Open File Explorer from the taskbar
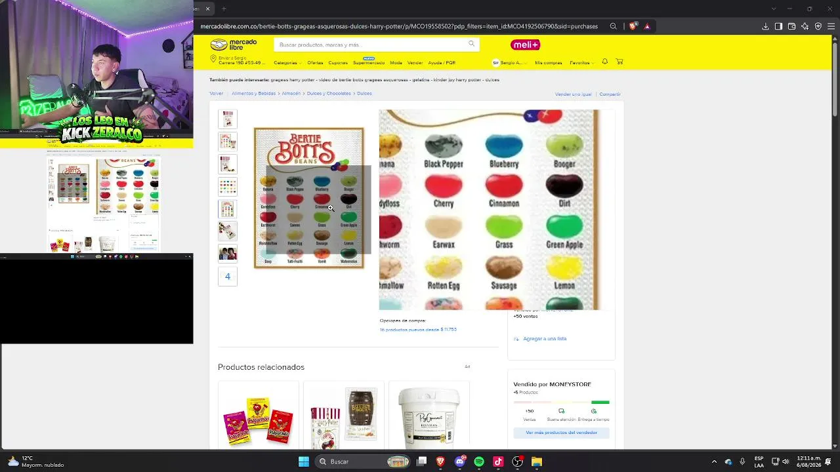Image resolution: width=840 pixels, height=472 pixels. [x=536, y=462]
